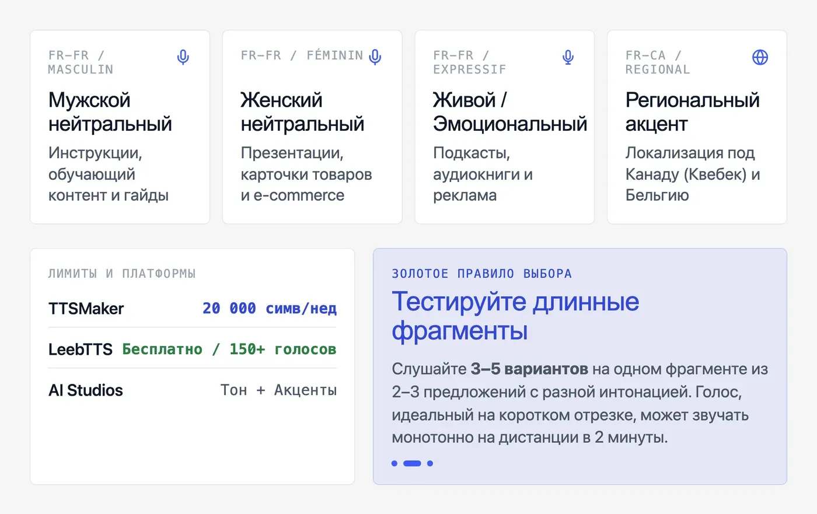
Task: Click the «Тон + Акценты» value
Action: point(278,390)
